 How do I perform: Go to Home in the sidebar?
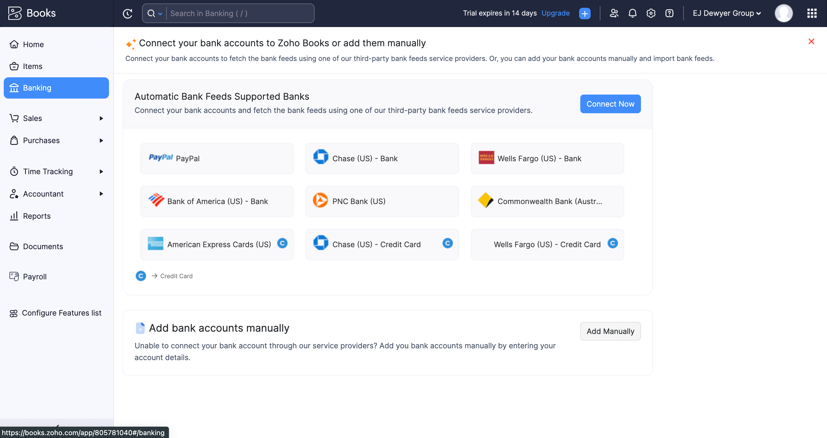tap(56, 44)
